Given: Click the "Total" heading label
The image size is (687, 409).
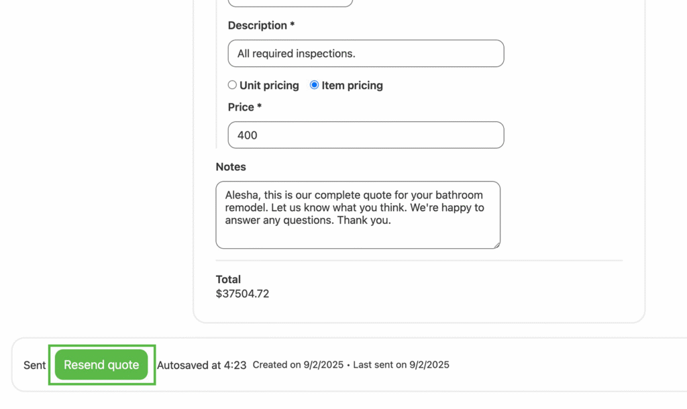Looking at the screenshot, I should [228, 280].
